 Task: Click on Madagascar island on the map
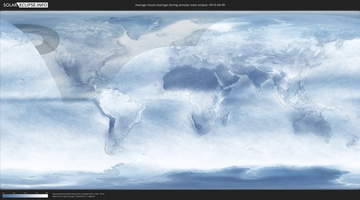coord(226,118)
